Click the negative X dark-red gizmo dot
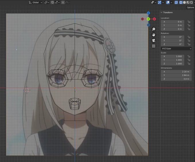Screen dimensions: 195x162 tap(143, 19)
